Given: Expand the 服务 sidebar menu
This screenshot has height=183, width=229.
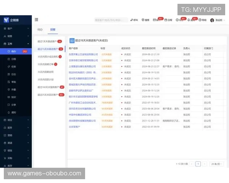Looking at the screenshot, I should pyautogui.click(x=16, y=128).
